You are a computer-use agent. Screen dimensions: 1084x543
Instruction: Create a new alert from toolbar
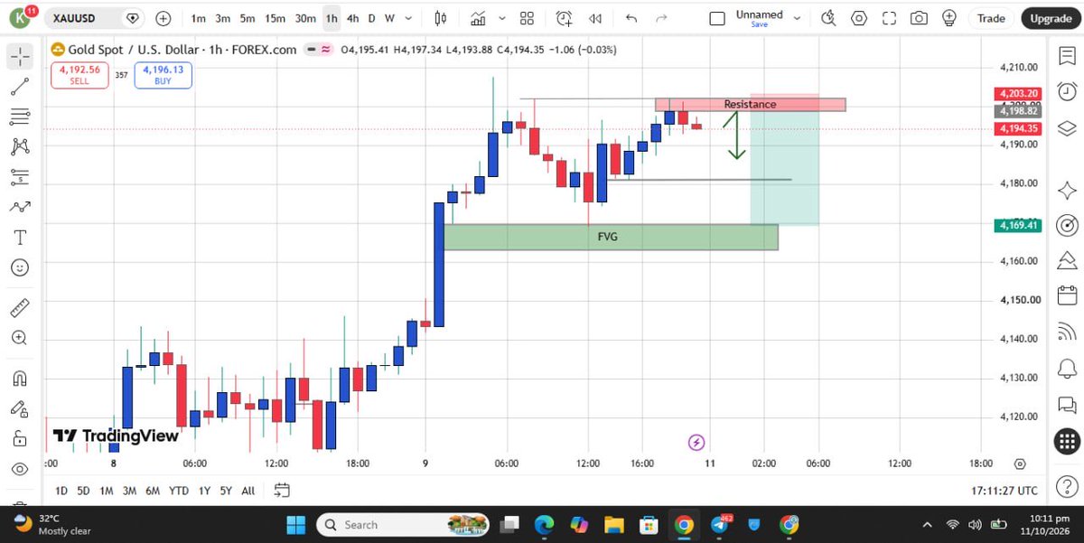pyautogui.click(x=565, y=18)
